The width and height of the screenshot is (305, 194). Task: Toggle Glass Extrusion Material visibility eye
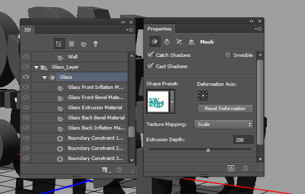26,107
